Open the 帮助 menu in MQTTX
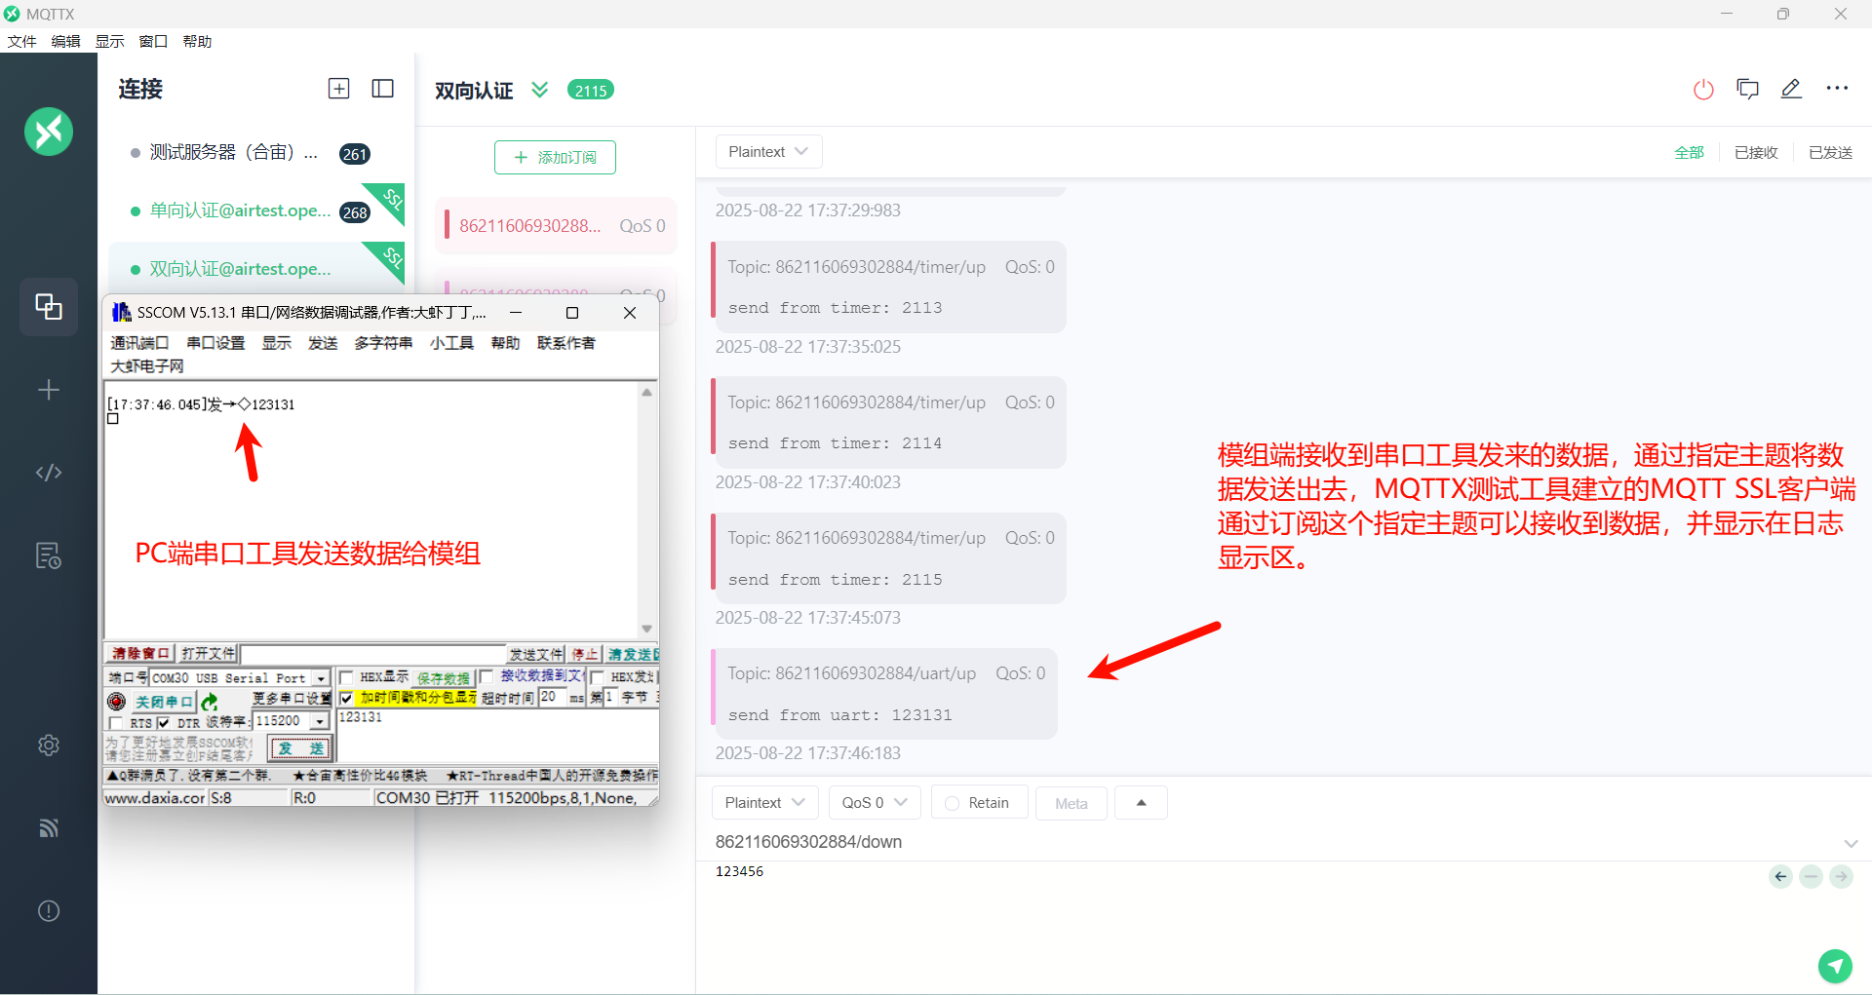 tap(197, 41)
